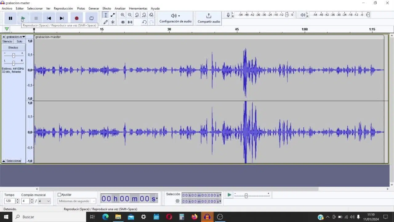The height and width of the screenshot is (222, 394).
Task: Click the Pause playback button
Action: coord(10,18)
